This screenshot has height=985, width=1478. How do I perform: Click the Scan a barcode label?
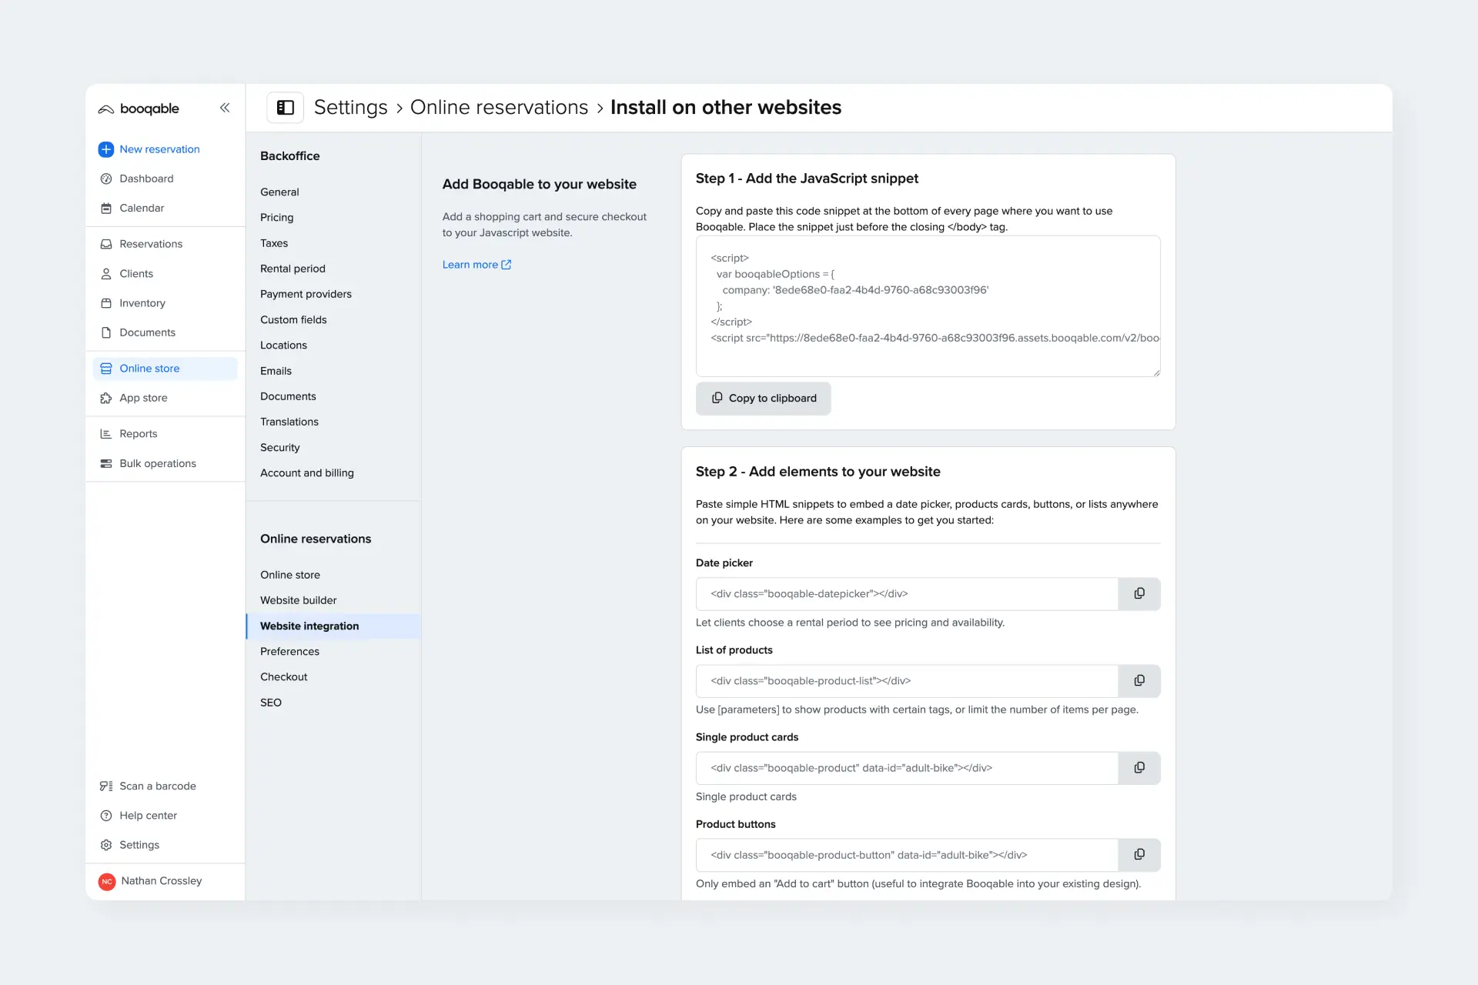pyautogui.click(x=158, y=786)
